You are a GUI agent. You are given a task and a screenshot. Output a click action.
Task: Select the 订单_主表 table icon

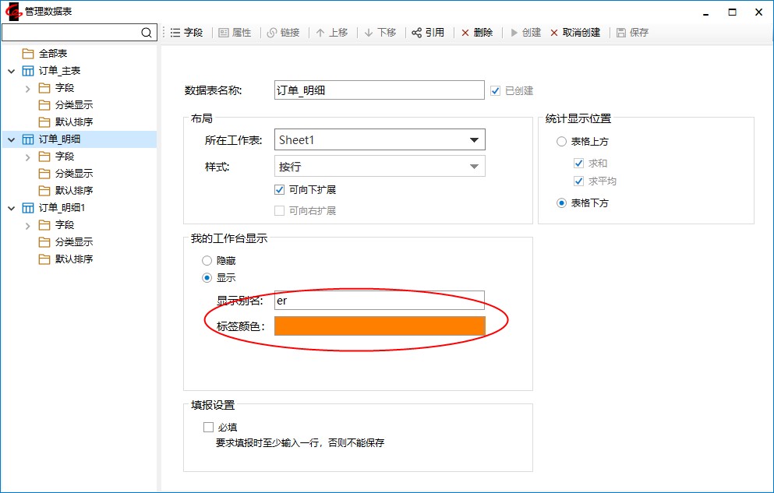[x=28, y=71]
